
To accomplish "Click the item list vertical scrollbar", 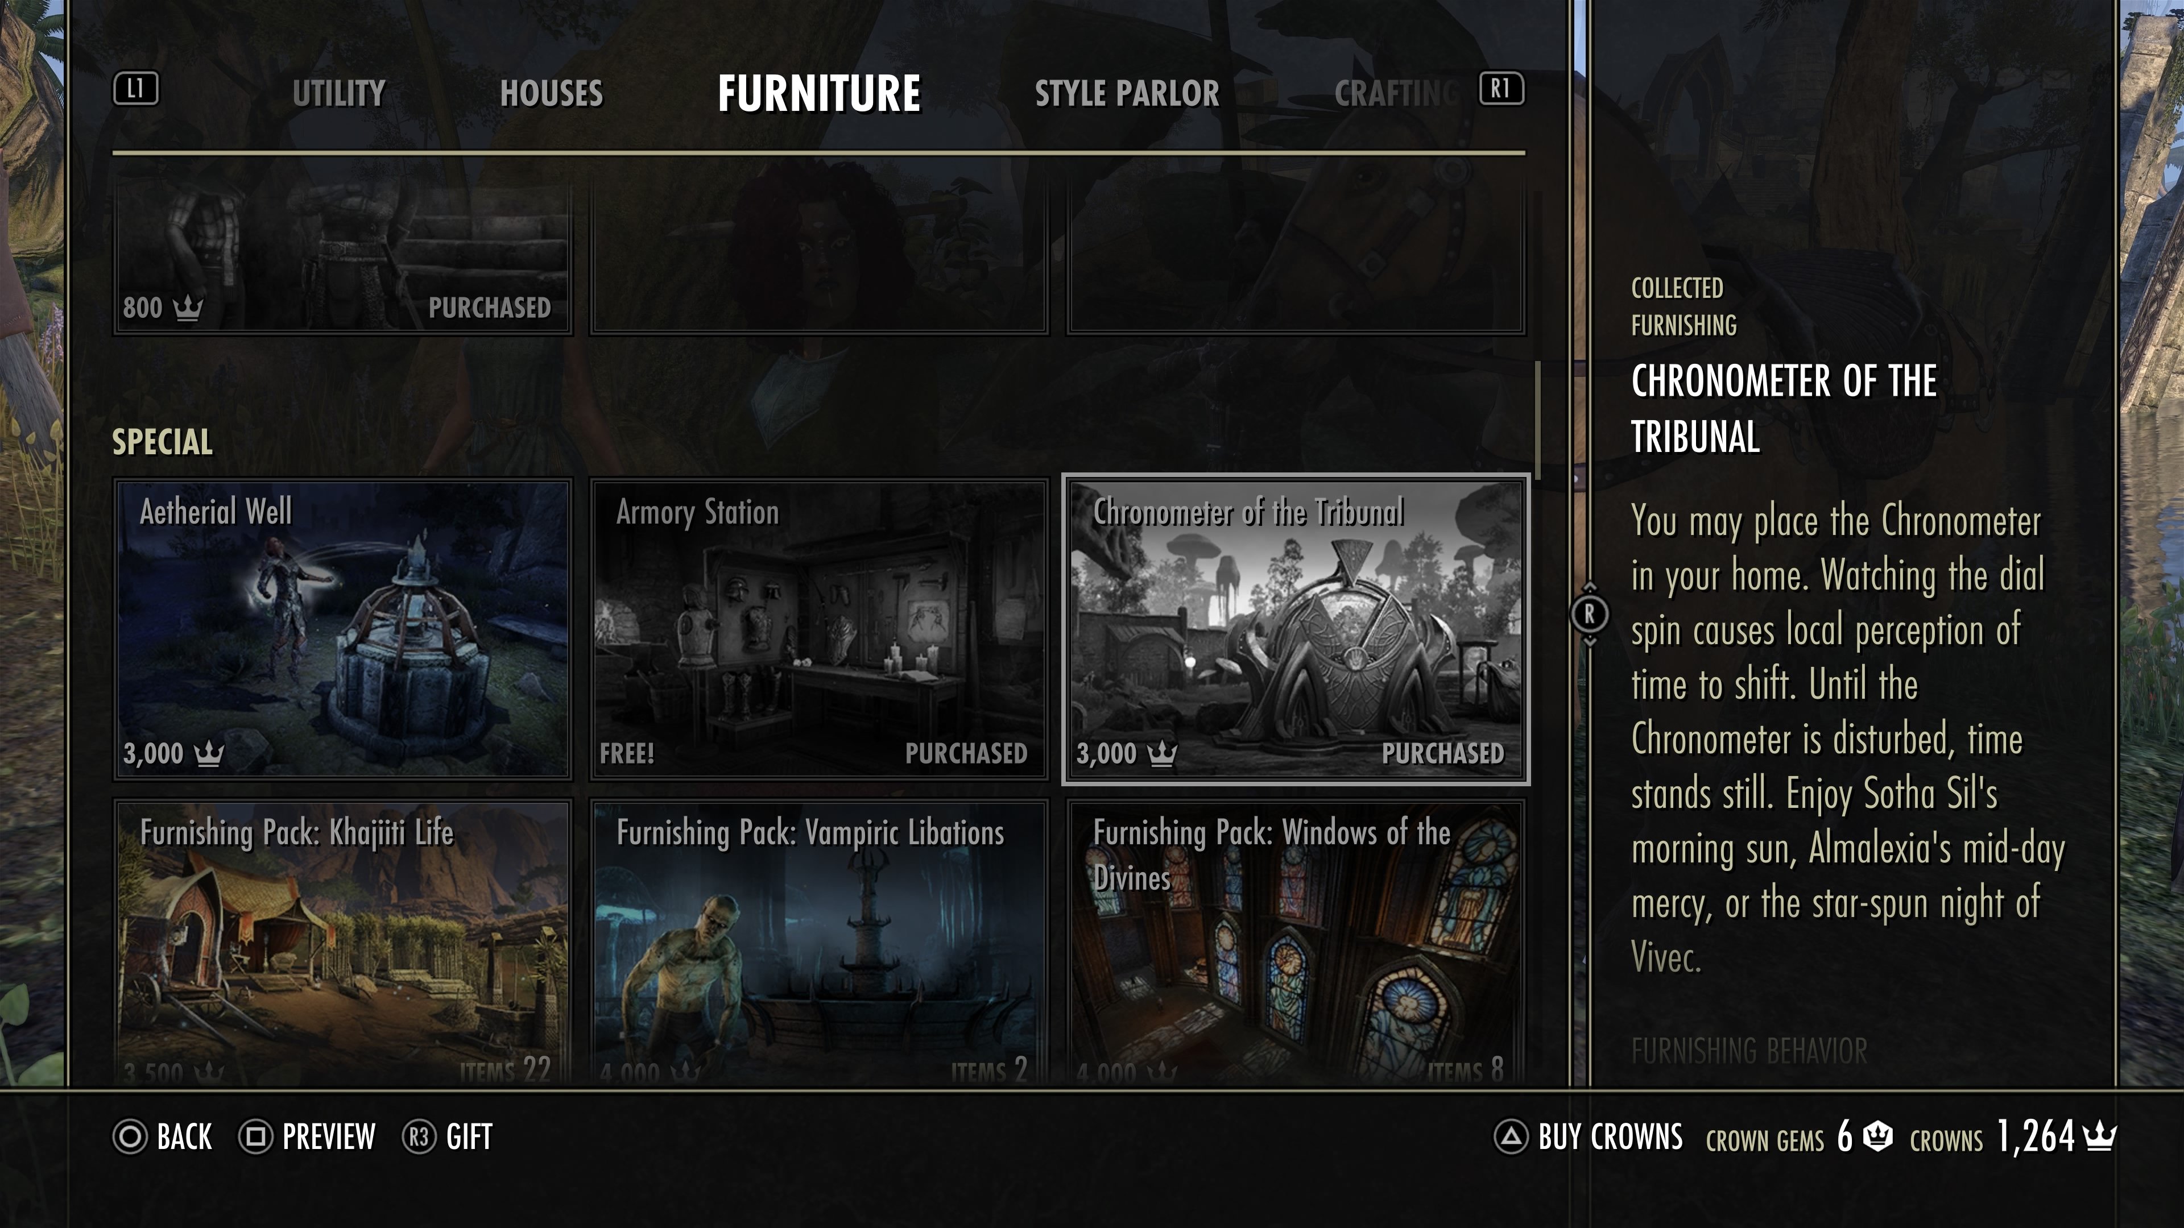I will tap(1537, 420).
